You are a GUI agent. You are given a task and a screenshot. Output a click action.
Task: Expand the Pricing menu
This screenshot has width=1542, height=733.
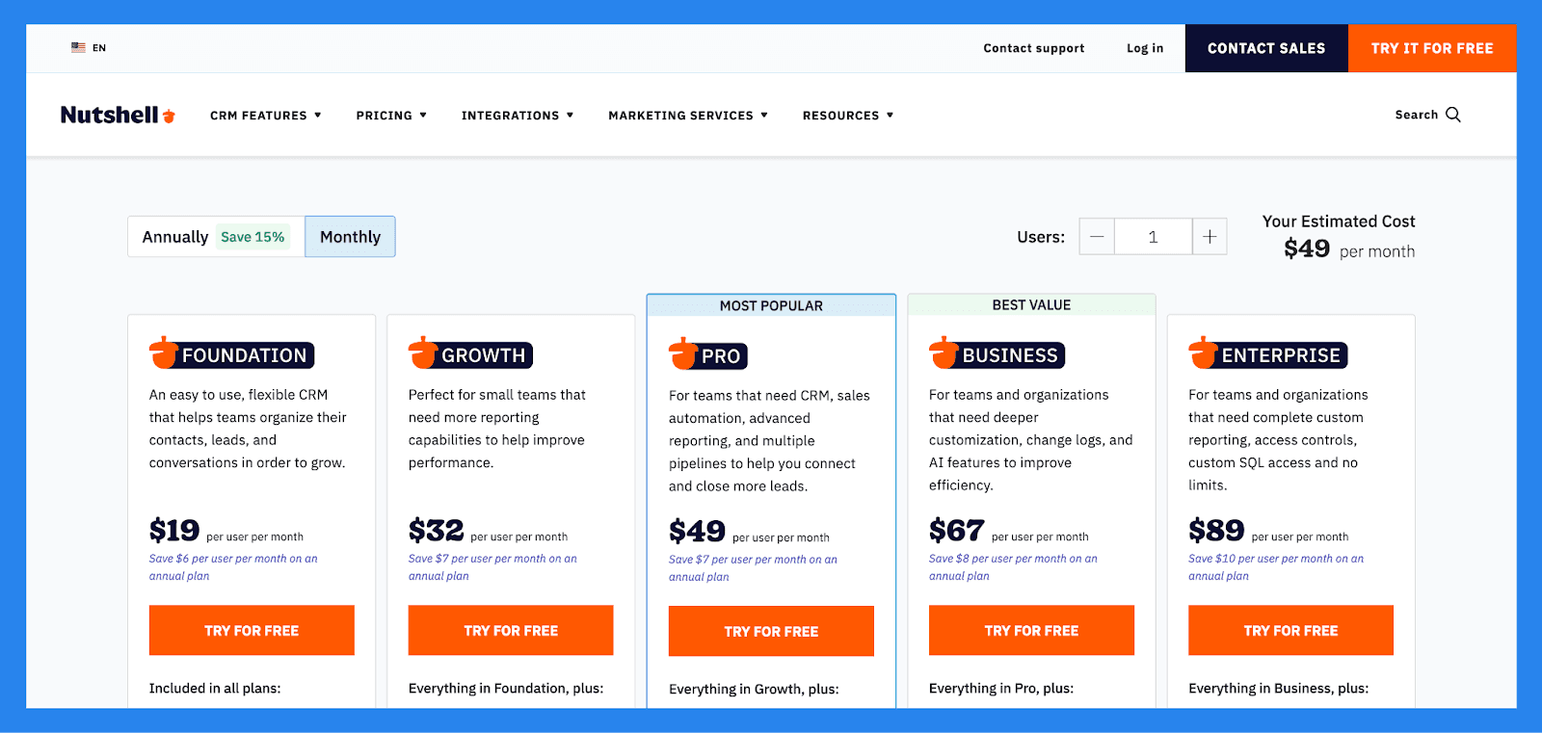pyautogui.click(x=391, y=116)
